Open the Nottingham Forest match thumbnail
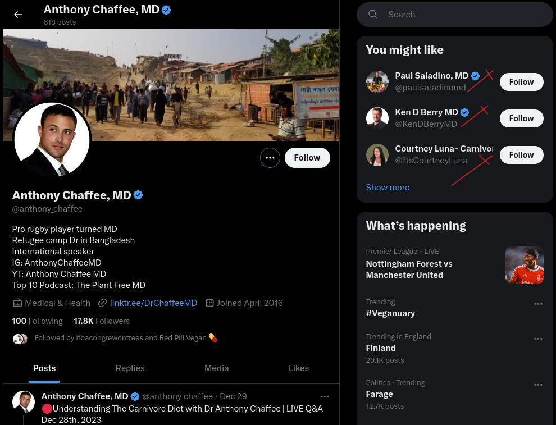 (x=524, y=264)
